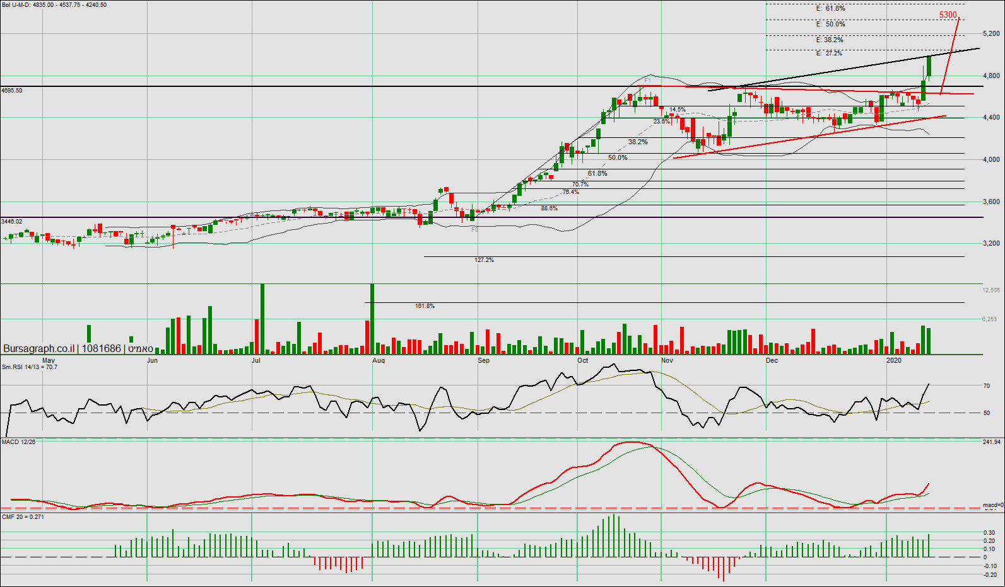This screenshot has width=1005, height=587.
Task: Click the 161.8% Fibonacci label in volume panel
Action: point(425,306)
